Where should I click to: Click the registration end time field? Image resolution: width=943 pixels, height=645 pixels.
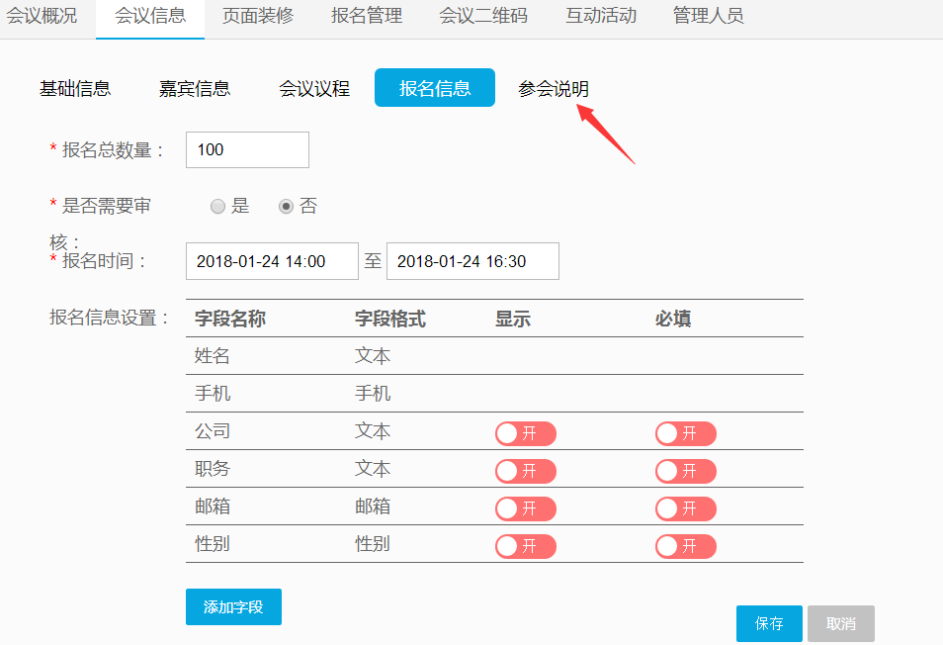click(x=472, y=261)
